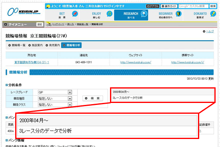Open the レースグレード dropdown showing GP
This screenshot has height=147, width=220.
click(55, 92)
